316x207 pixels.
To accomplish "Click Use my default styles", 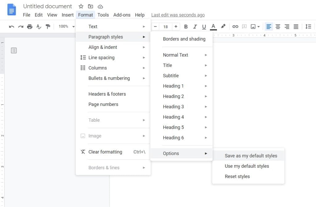I will [x=248, y=166].
